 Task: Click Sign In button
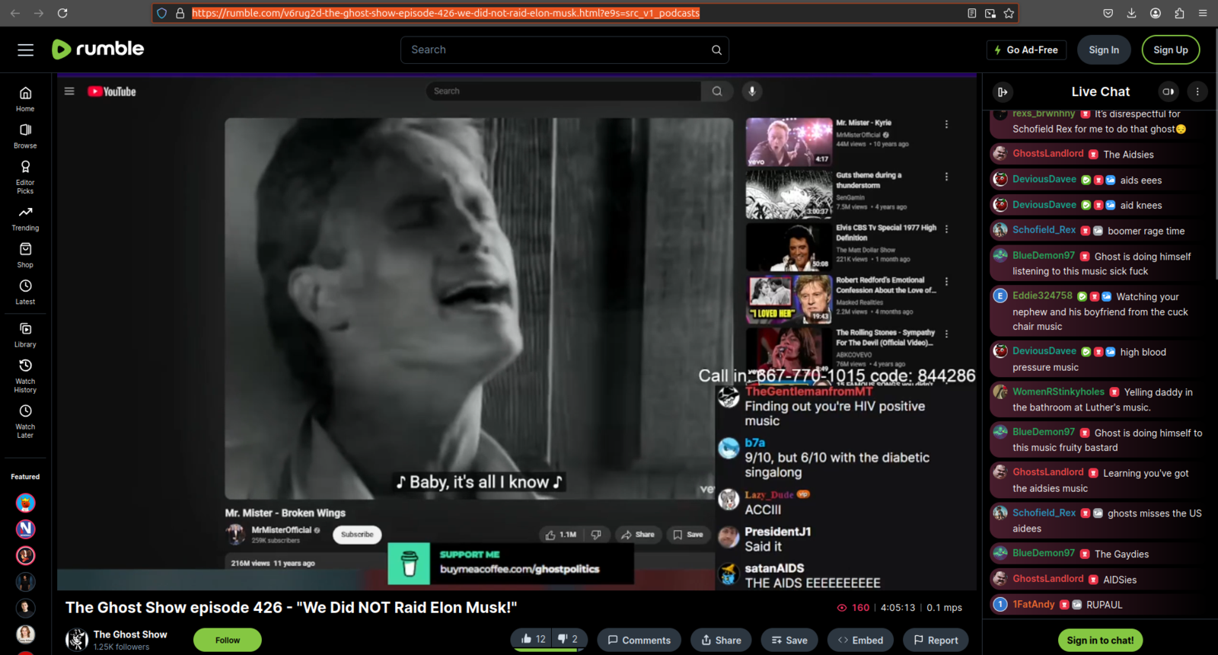[1104, 50]
